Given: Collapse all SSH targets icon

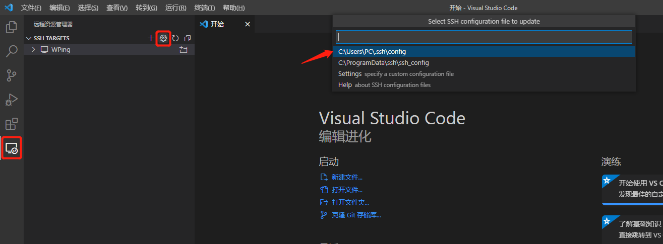Looking at the screenshot, I should pos(188,38).
